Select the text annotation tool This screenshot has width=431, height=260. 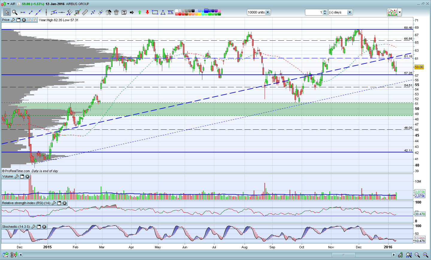pos(124,12)
